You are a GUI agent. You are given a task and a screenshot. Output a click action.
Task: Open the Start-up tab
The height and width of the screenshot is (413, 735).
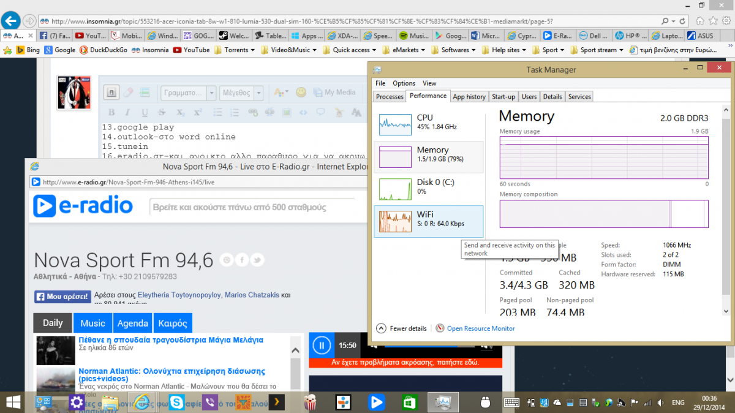[503, 97]
